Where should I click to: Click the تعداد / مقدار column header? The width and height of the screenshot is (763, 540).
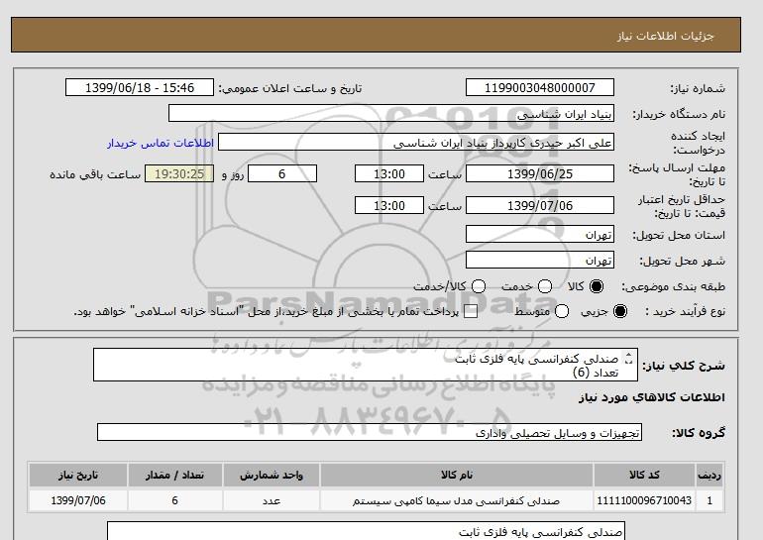(174, 475)
